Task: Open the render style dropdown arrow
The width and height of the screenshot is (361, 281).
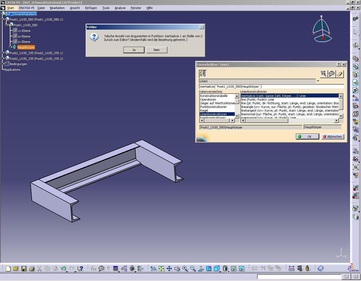Action: click(229, 272)
